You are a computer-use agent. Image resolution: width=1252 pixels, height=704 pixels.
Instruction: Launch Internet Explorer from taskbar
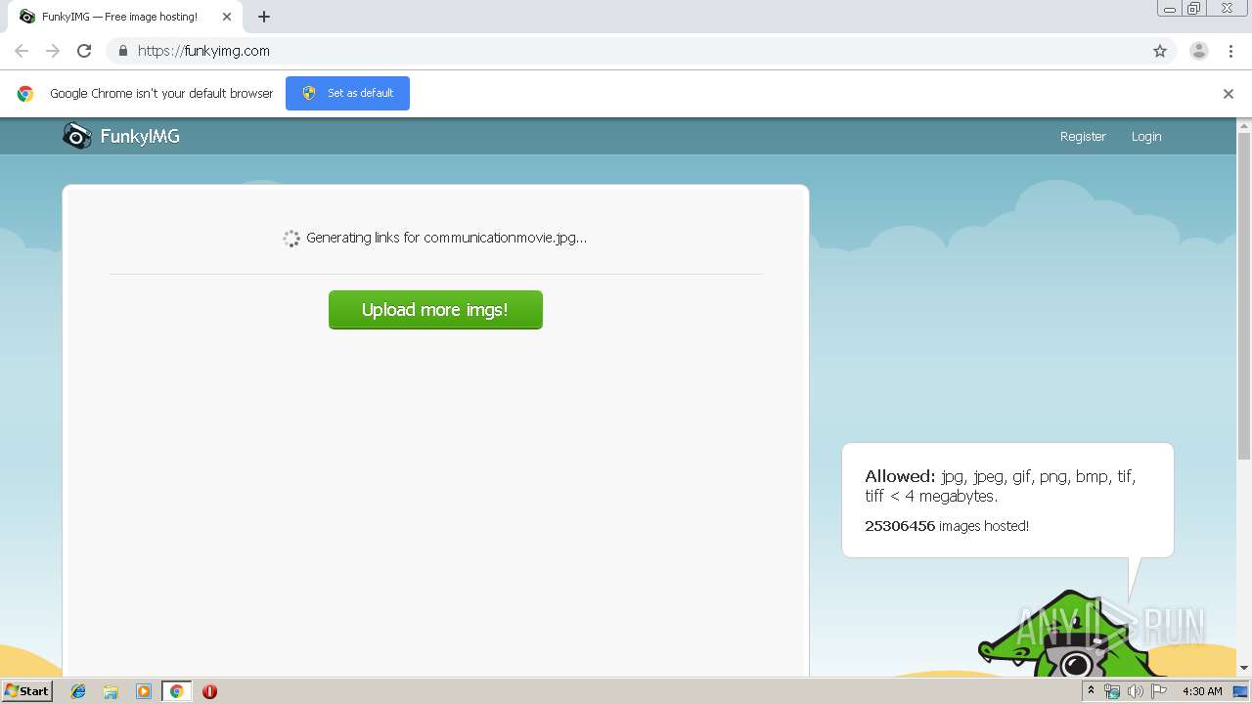78,691
